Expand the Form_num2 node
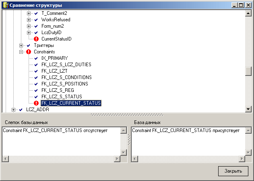Screen dimensions: 254x181 pyautogui.click(x=29, y=26)
